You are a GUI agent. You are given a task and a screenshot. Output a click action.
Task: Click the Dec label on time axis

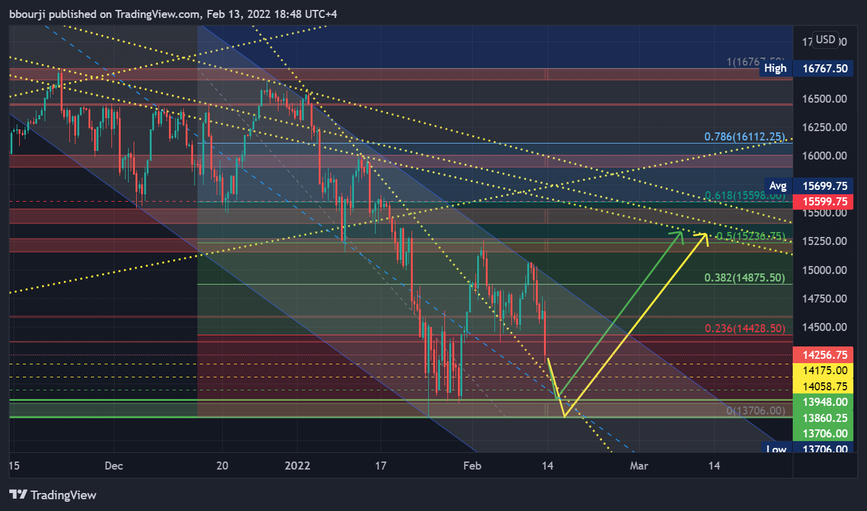tap(114, 466)
